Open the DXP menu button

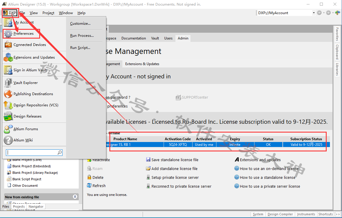10,13
